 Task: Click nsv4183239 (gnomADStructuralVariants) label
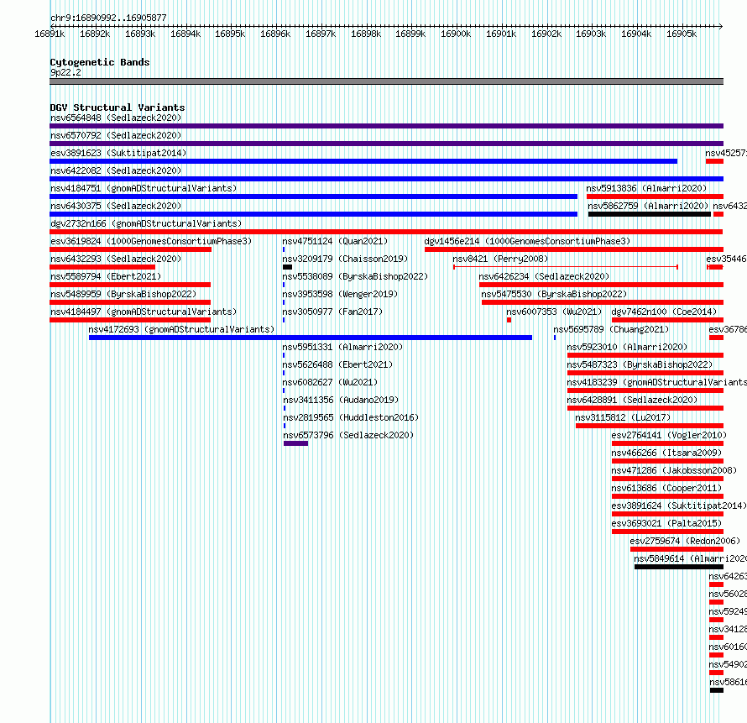656,382
